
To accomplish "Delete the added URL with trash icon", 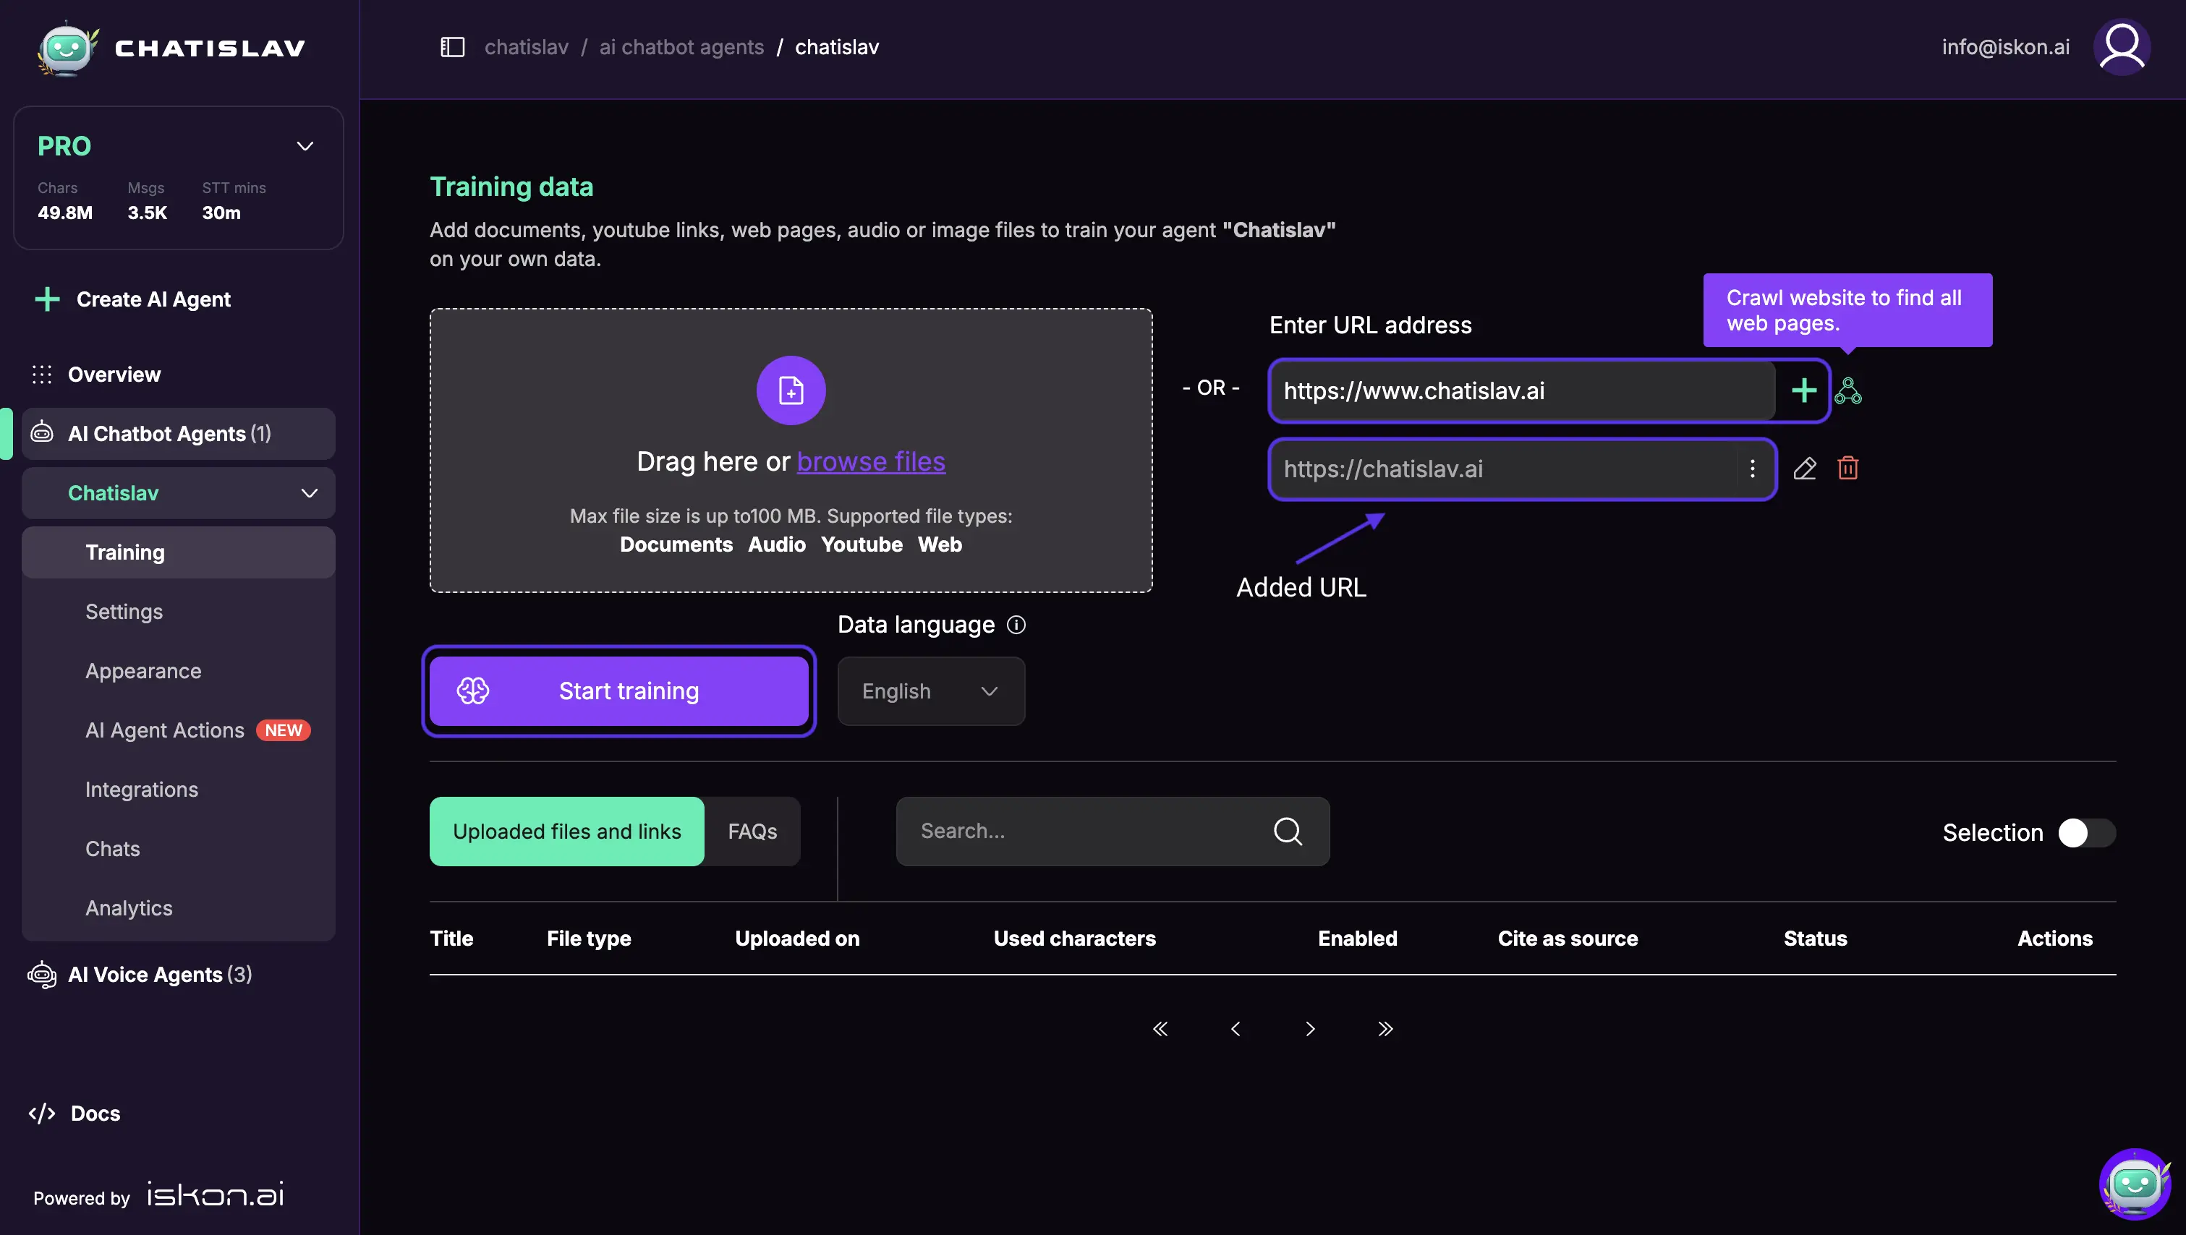I will coord(1848,469).
